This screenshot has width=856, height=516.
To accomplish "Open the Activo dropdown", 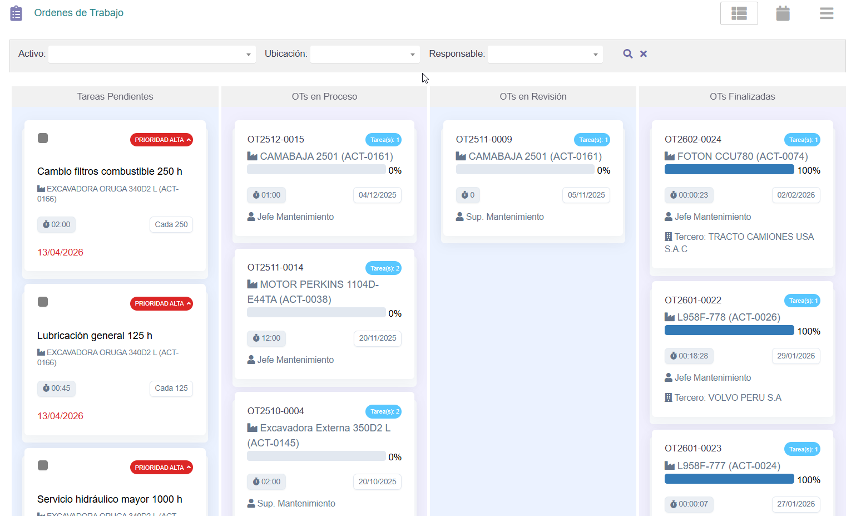I will (151, 54).
